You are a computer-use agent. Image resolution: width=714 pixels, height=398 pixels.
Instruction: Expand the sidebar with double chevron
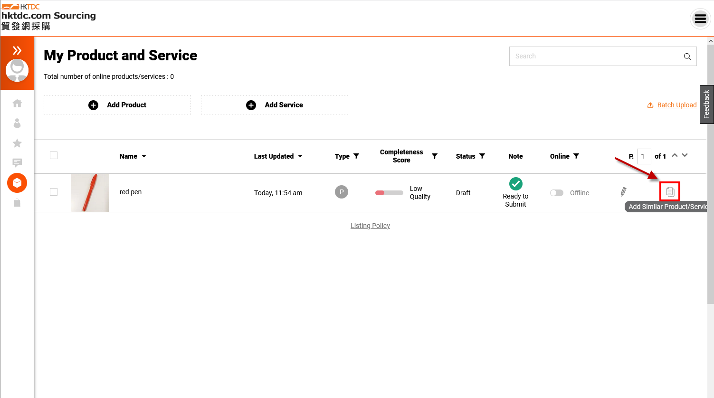coord(17,50)
